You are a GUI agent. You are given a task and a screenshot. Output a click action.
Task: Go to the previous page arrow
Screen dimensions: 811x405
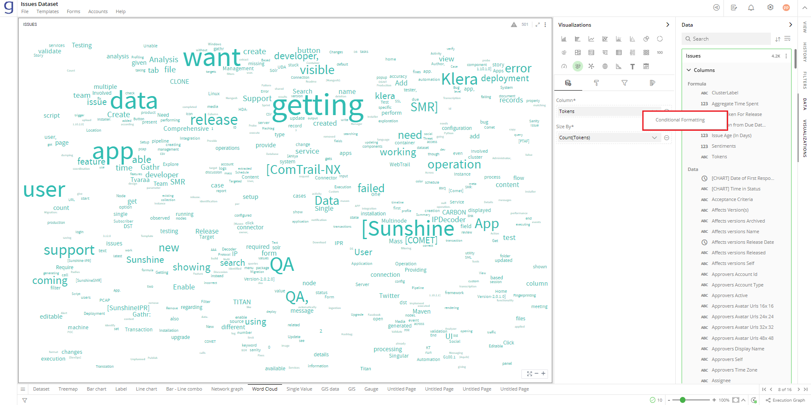click(x=771, y=389)
